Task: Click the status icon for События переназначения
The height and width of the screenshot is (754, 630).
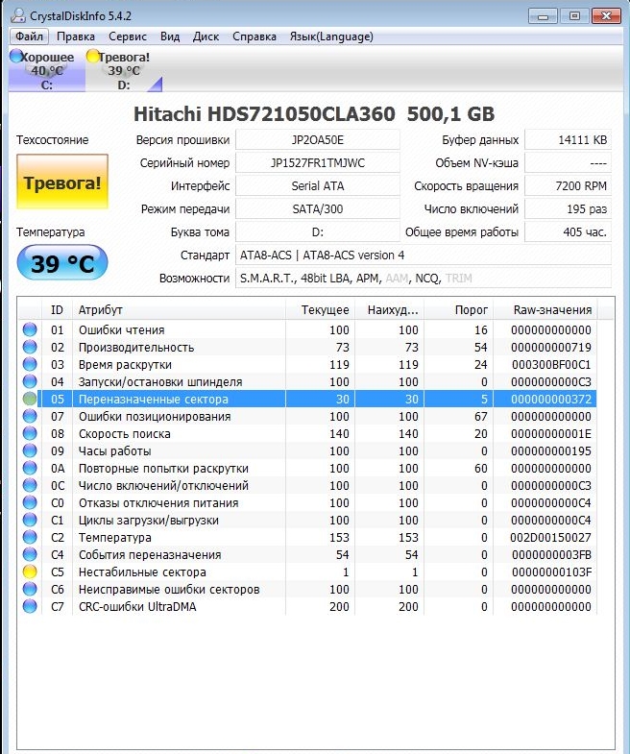Action: pyautogui.click(x=30, y=555)
